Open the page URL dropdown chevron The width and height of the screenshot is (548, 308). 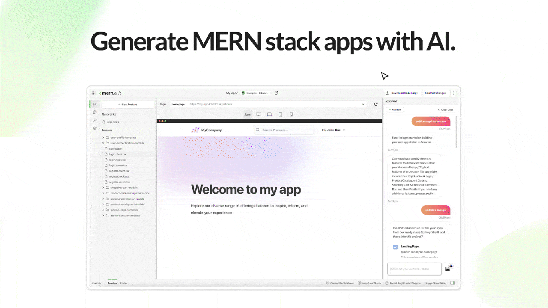point(363,104)
